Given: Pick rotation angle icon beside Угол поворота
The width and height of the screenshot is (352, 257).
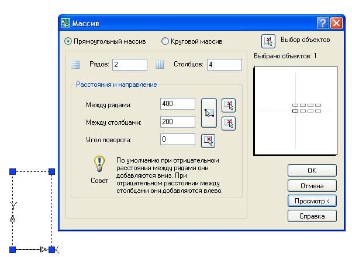Looking at the screenshot, I should tap(208, 141).
